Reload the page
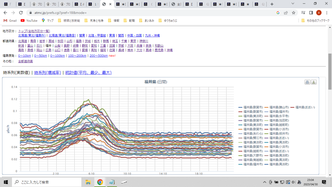The width and height of the screenshot is (332, 187). click(x=21, y=13)
